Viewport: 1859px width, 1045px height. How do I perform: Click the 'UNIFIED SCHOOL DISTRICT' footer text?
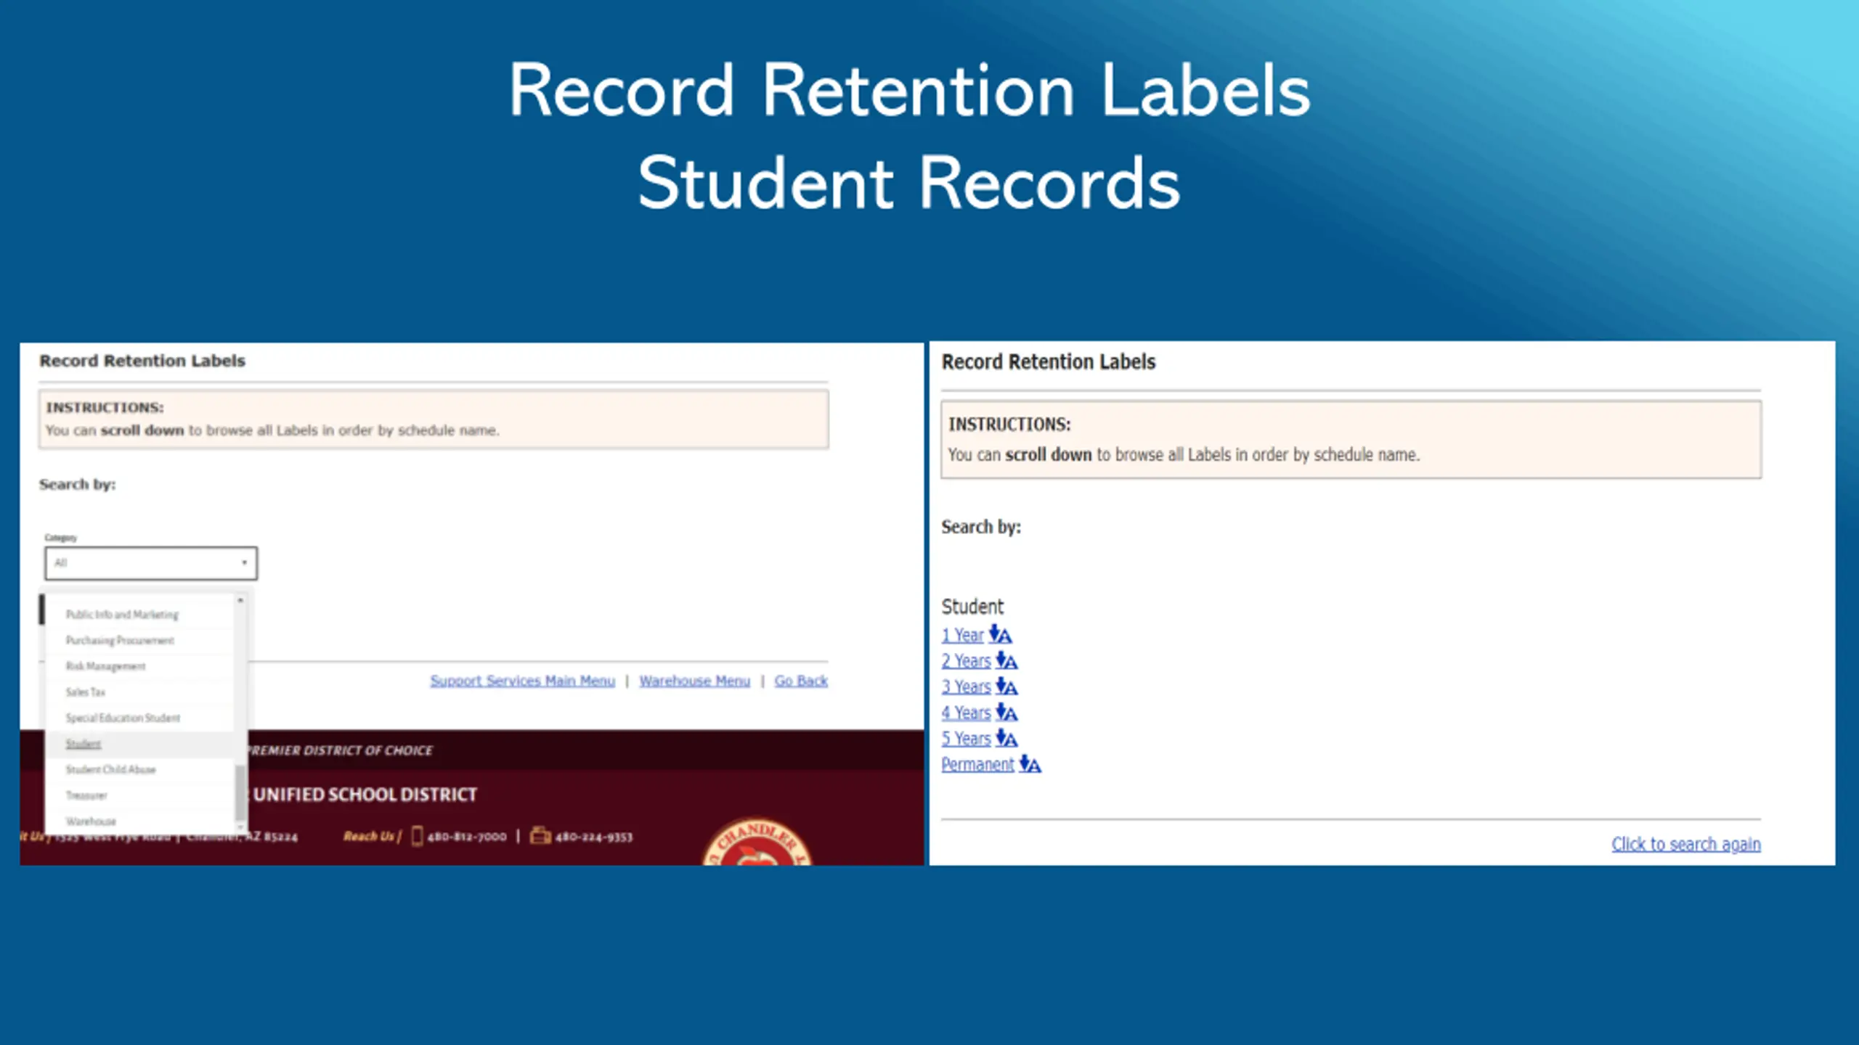point(365,795)
